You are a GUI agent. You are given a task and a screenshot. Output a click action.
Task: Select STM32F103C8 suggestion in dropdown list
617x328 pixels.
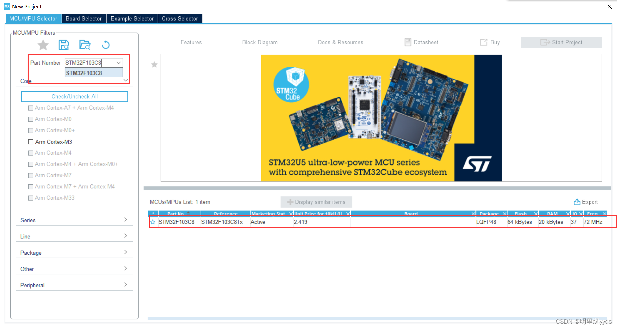point(94,73)
